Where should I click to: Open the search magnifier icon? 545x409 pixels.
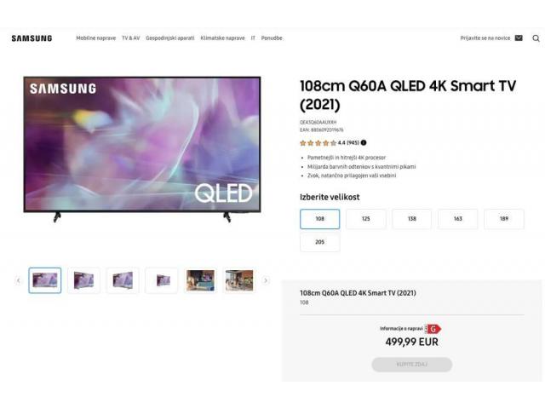tap(536, 38)
